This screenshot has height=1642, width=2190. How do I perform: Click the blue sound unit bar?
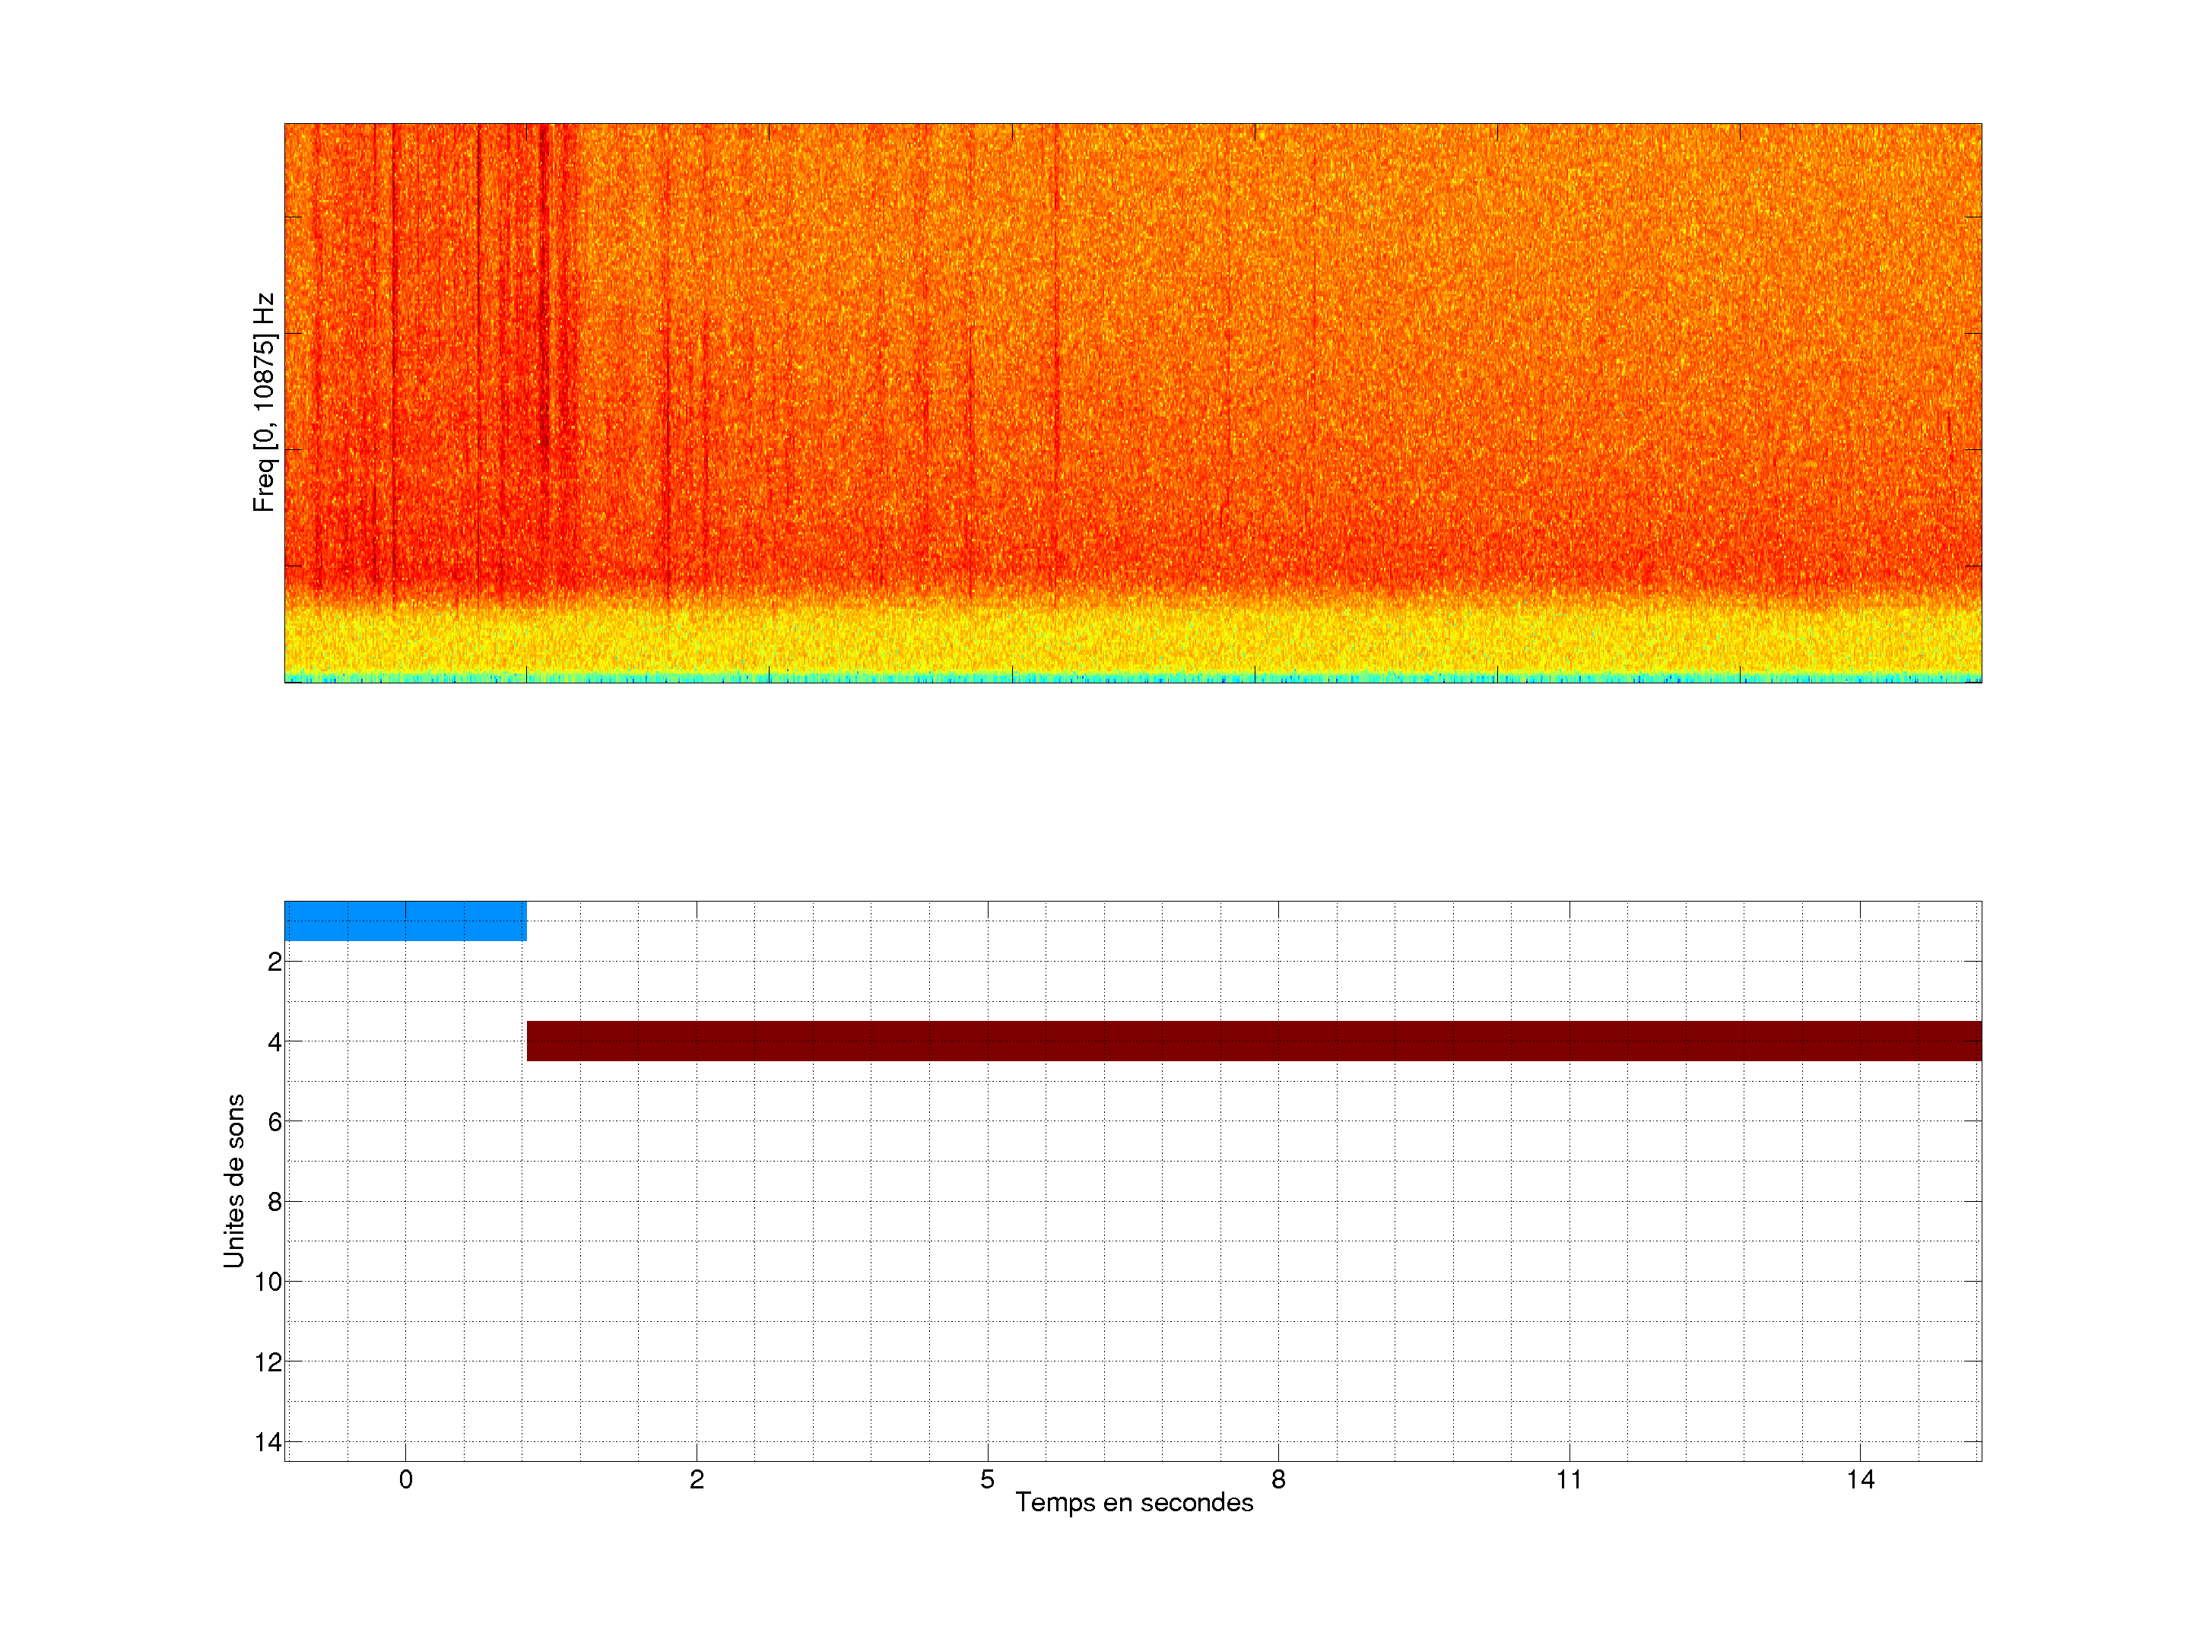[x=405, y=921]
